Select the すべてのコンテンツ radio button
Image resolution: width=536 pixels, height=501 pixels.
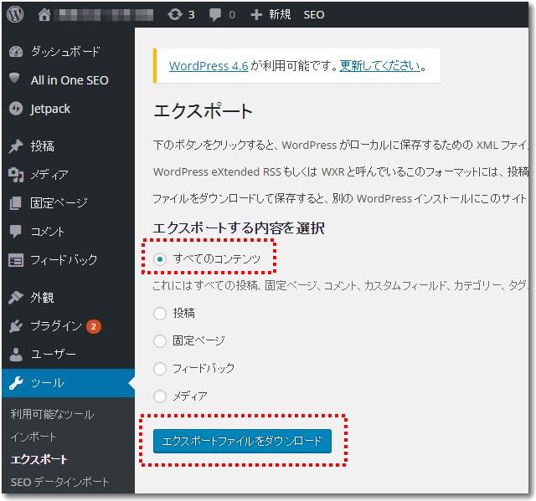(160, 259)
